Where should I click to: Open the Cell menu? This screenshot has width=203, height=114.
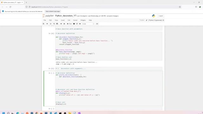coord(69,20)
